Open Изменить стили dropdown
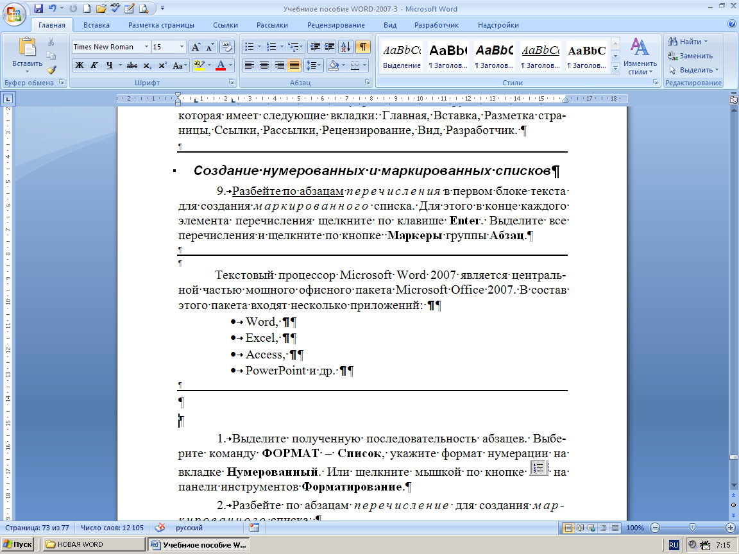This screenshot has width=739, height=554. point(640,56)
